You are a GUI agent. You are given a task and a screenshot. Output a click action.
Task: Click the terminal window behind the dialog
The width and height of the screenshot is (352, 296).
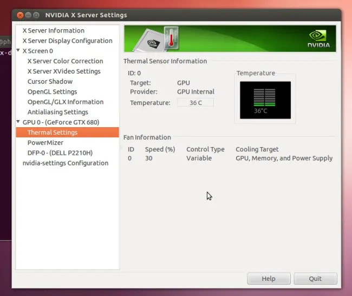(5, 143)
